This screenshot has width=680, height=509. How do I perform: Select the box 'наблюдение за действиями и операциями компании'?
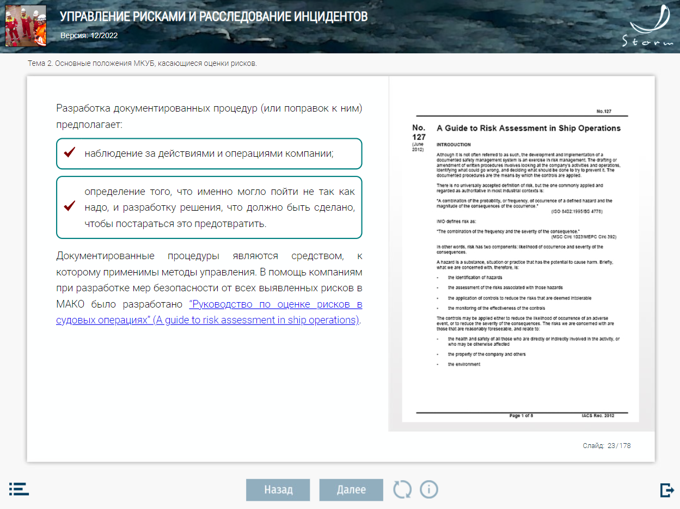click(x=209, y=154)
